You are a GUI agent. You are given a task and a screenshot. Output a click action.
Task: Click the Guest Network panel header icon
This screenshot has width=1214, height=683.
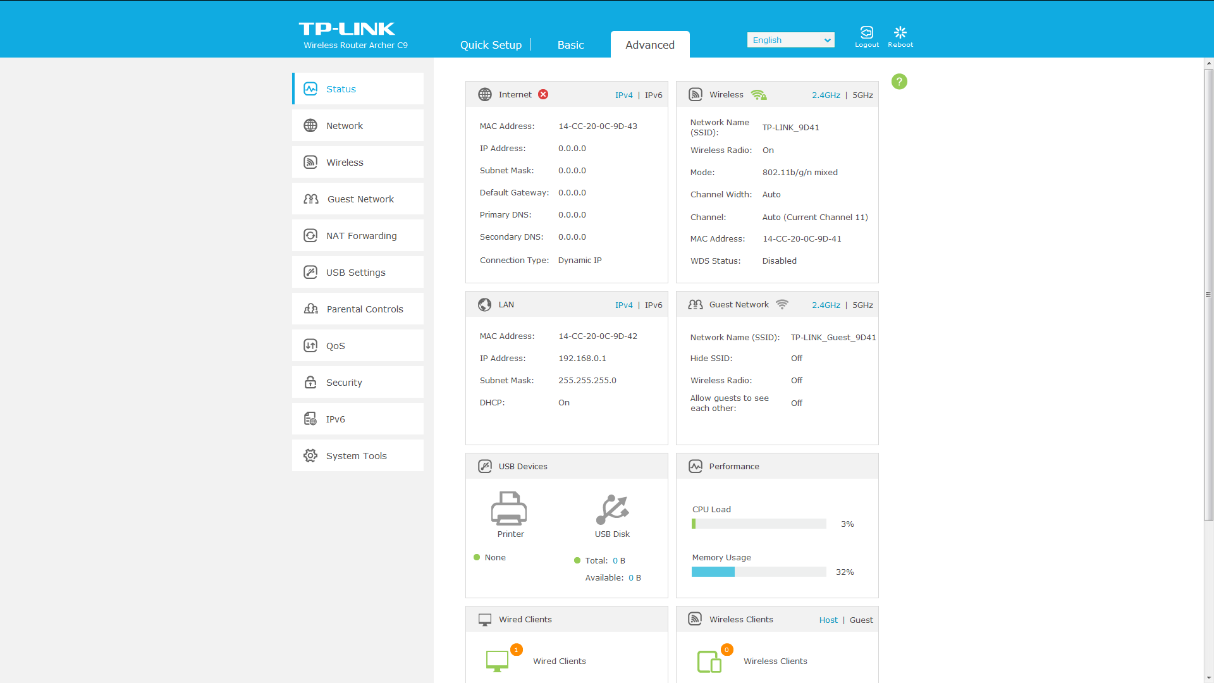(696, 304)
